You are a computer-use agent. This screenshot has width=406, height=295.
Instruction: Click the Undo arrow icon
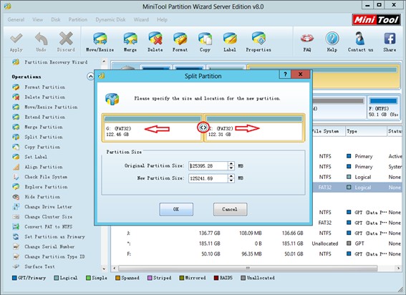[x=41, y=39]
